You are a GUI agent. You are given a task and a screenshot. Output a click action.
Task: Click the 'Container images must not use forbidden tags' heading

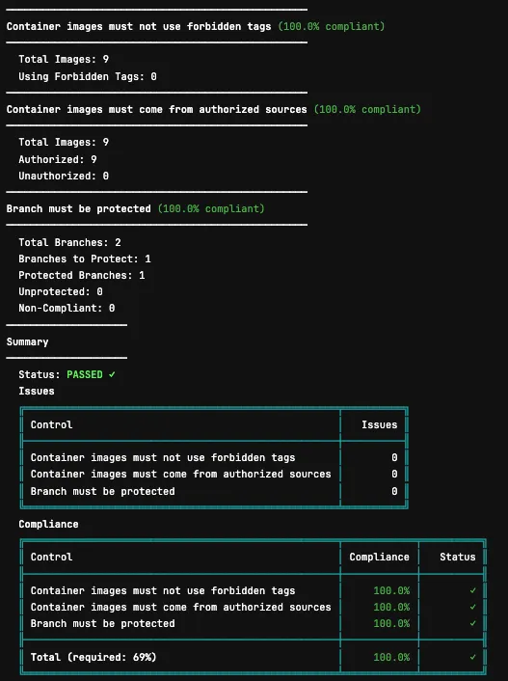point(139,26)
